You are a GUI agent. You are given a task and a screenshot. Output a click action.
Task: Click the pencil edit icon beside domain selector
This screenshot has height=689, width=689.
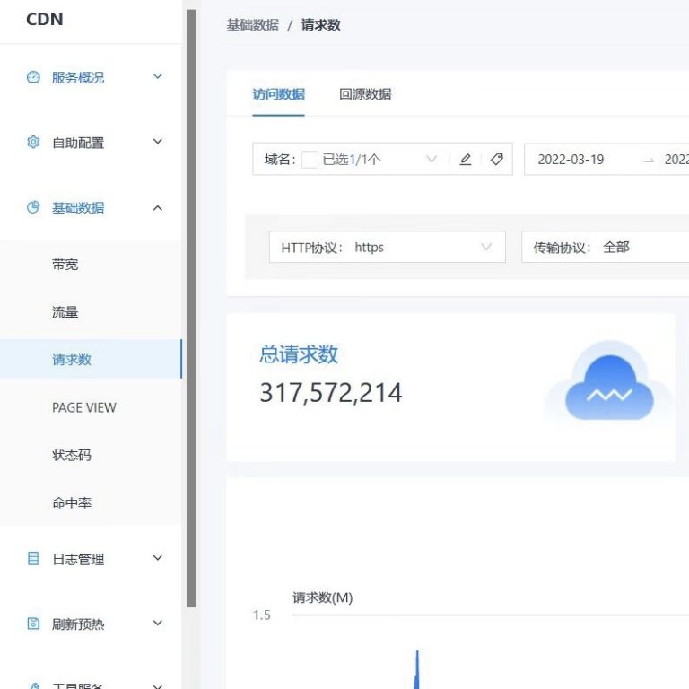[465, 160]
